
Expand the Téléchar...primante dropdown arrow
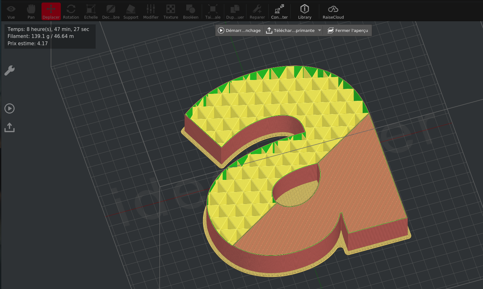coord(320,30)
